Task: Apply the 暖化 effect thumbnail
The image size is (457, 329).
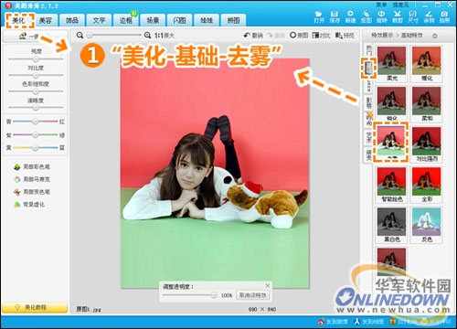Action: [427, 63]
